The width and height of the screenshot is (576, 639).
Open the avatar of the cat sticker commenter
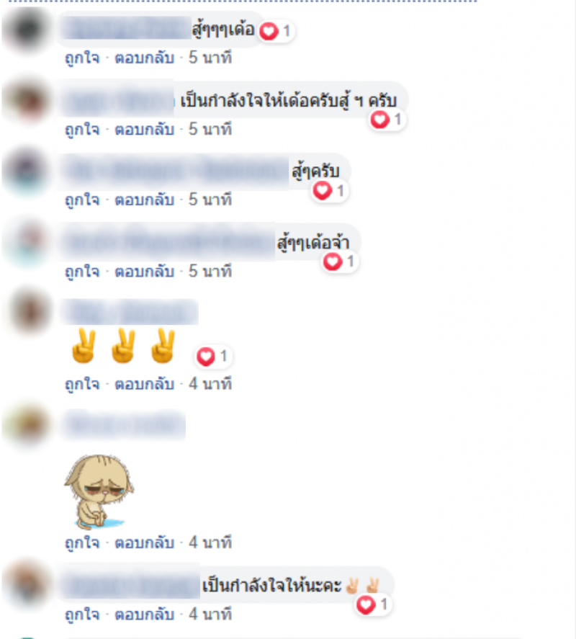[27, 424]
